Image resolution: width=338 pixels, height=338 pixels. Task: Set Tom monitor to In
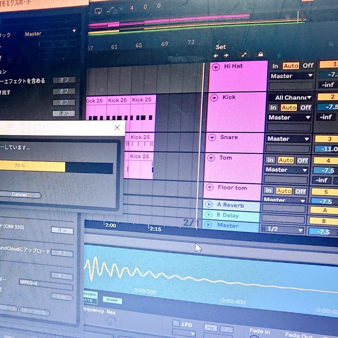[270, 160]
